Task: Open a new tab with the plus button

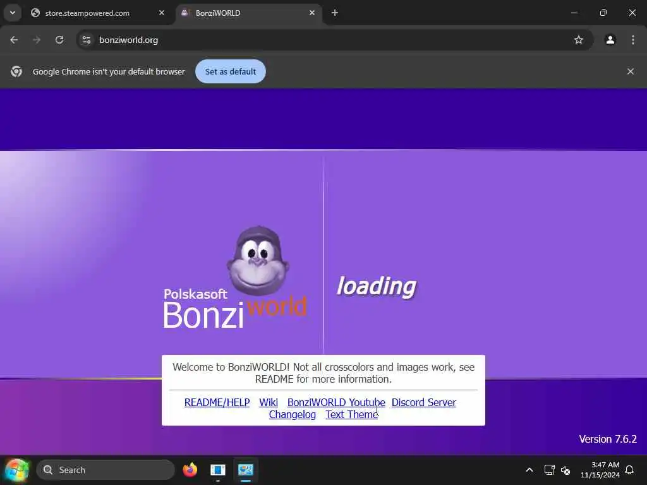Action: pos(335,13)
